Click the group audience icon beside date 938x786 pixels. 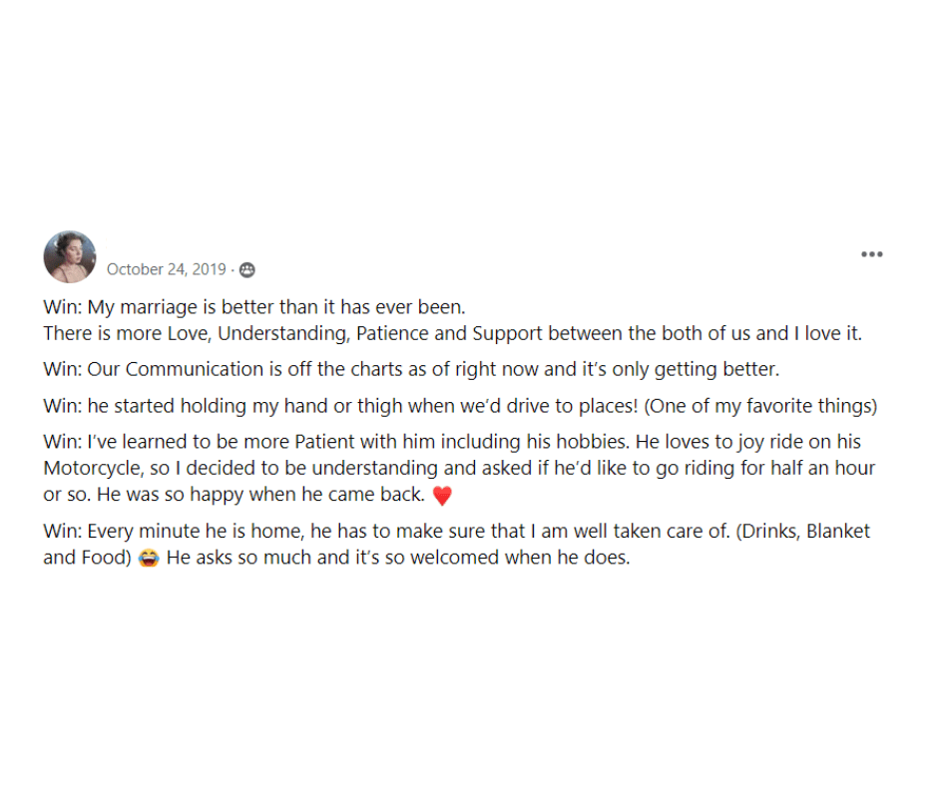246,269
